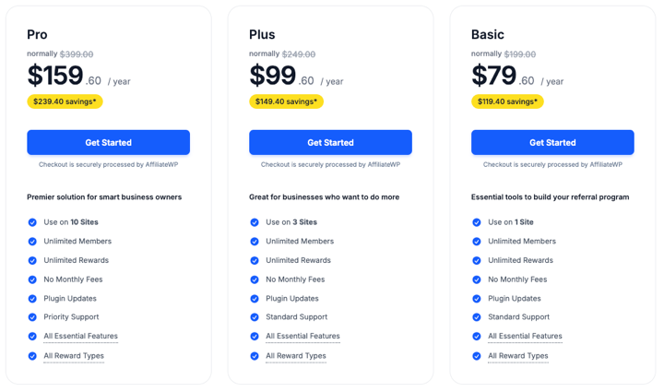The height and width of the screenshot is (392, 664).
Task: Click checkmark icon beside Priority Support
Action: click(32, 317)
